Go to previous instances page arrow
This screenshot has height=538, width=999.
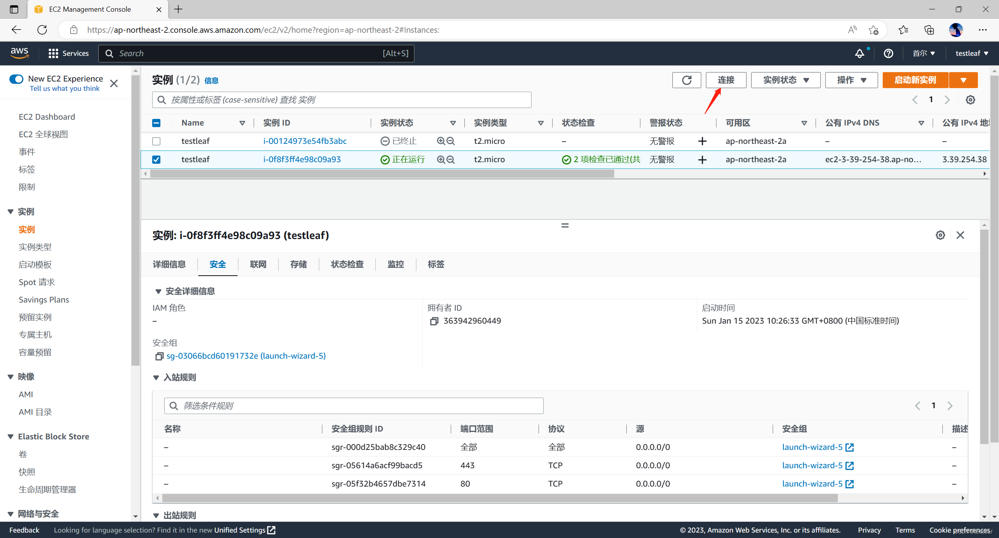point(915,100)
